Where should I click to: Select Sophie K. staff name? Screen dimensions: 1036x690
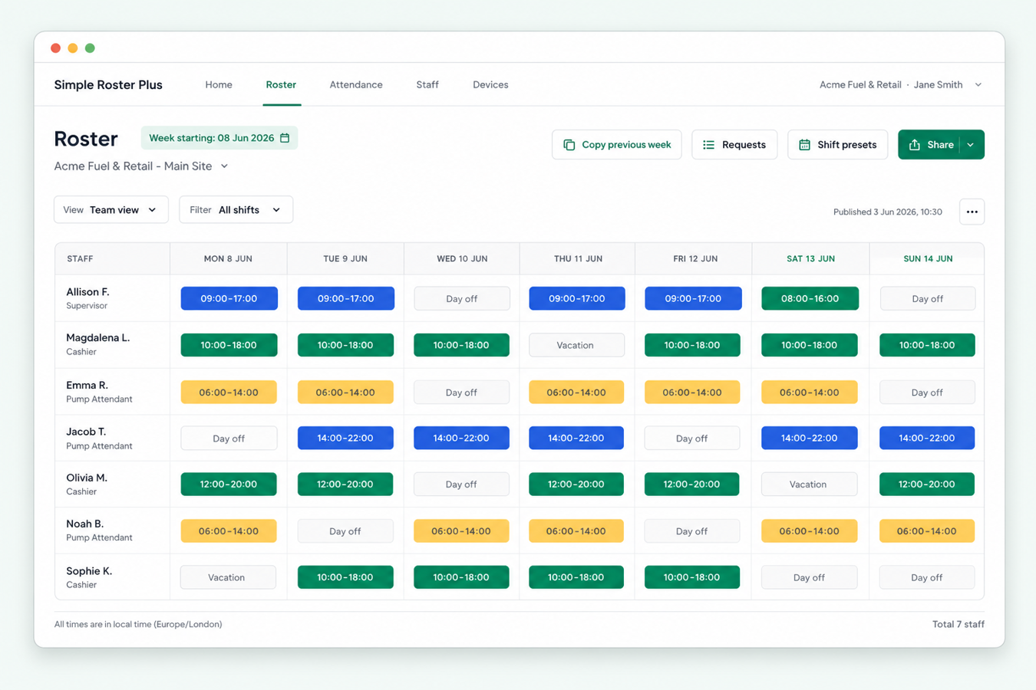tap(89, 571)
